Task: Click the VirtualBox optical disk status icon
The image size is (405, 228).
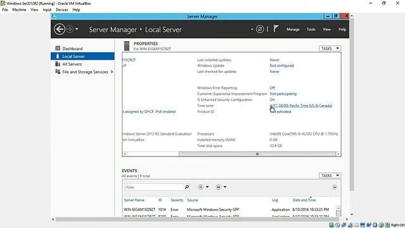Action: tap(337, 225)
